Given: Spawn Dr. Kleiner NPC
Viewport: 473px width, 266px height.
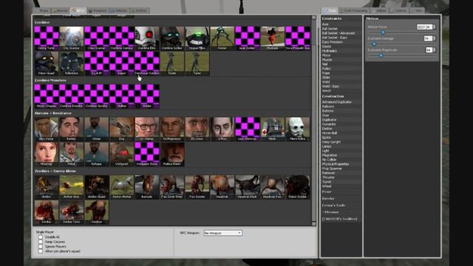Looking at the screenshot, I should 147,129.
